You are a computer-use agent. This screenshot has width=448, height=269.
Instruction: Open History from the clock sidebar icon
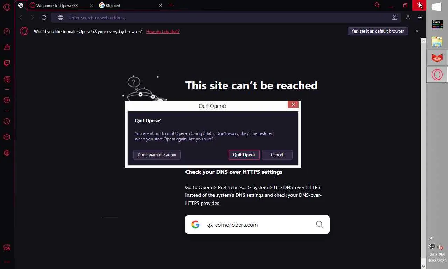click(7, 122)
